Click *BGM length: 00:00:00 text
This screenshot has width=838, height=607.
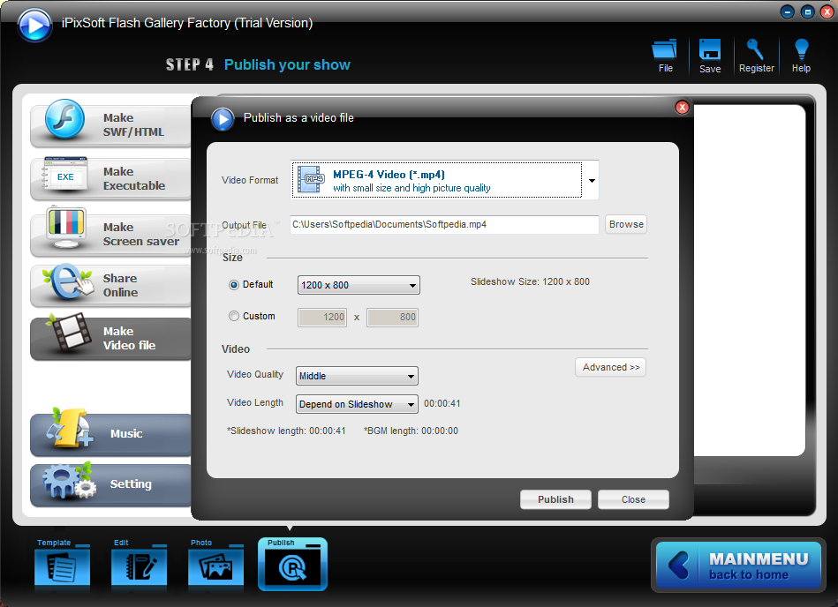411,431
